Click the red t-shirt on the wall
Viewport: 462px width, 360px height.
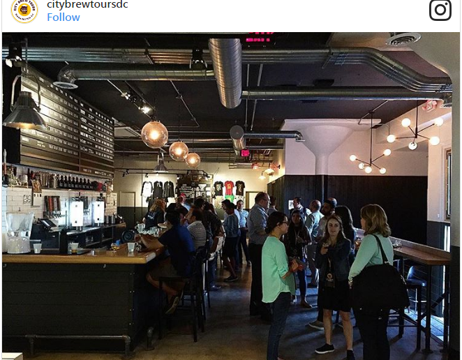point(229,188)
